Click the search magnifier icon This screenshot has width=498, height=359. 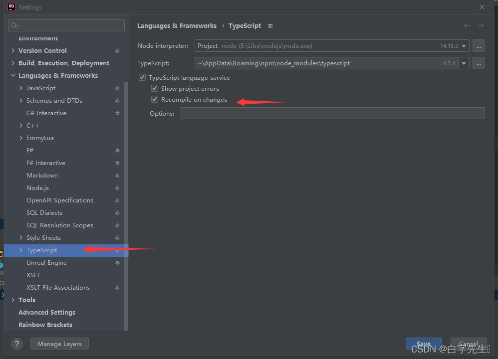pyautogui.click(x=14, y=25)
